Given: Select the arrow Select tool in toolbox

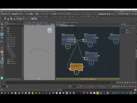Looking at the screenshot, I should tap(2, 24).
